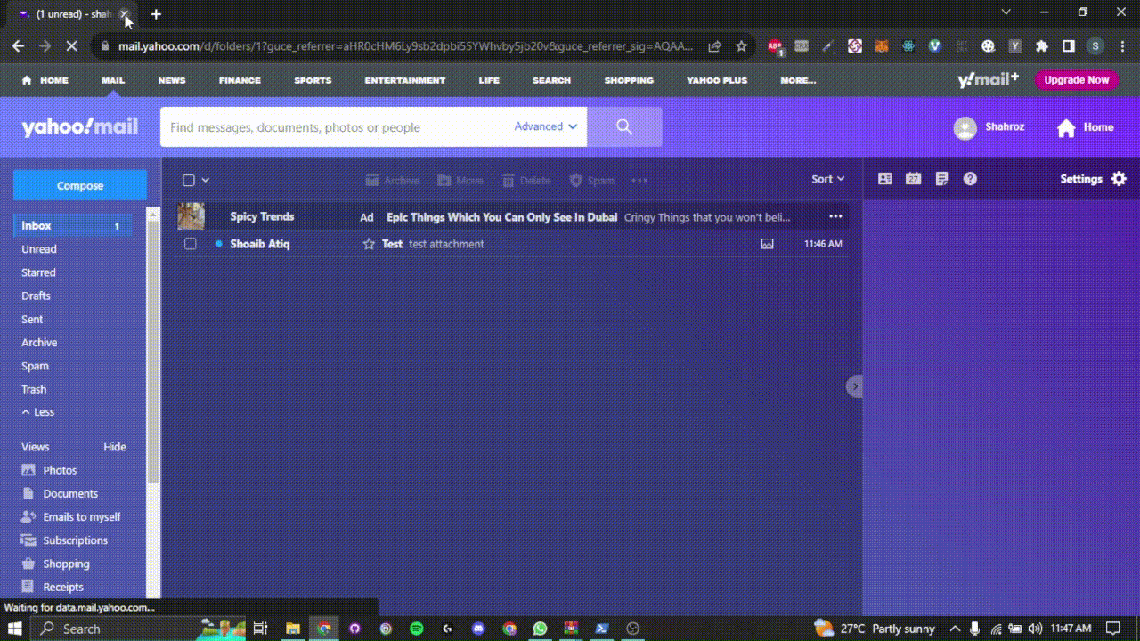1140x641 pixels.
Task: Open the notepad icon in right panel
Action: coord(941,179)
